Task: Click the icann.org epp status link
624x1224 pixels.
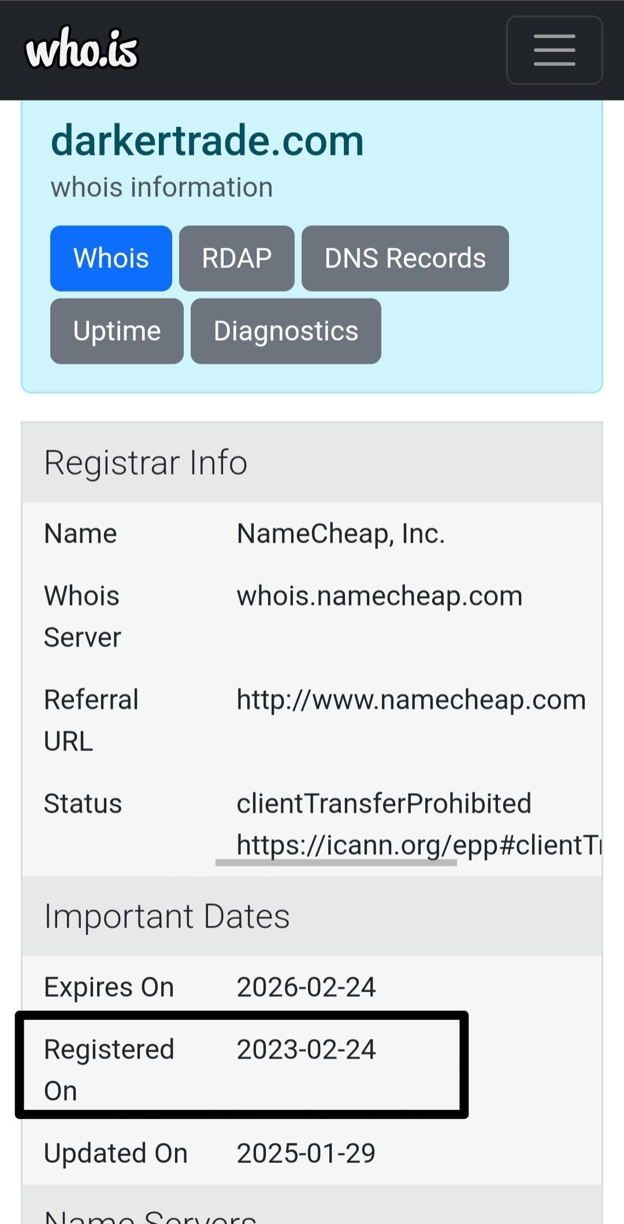Action: [419, 845]
